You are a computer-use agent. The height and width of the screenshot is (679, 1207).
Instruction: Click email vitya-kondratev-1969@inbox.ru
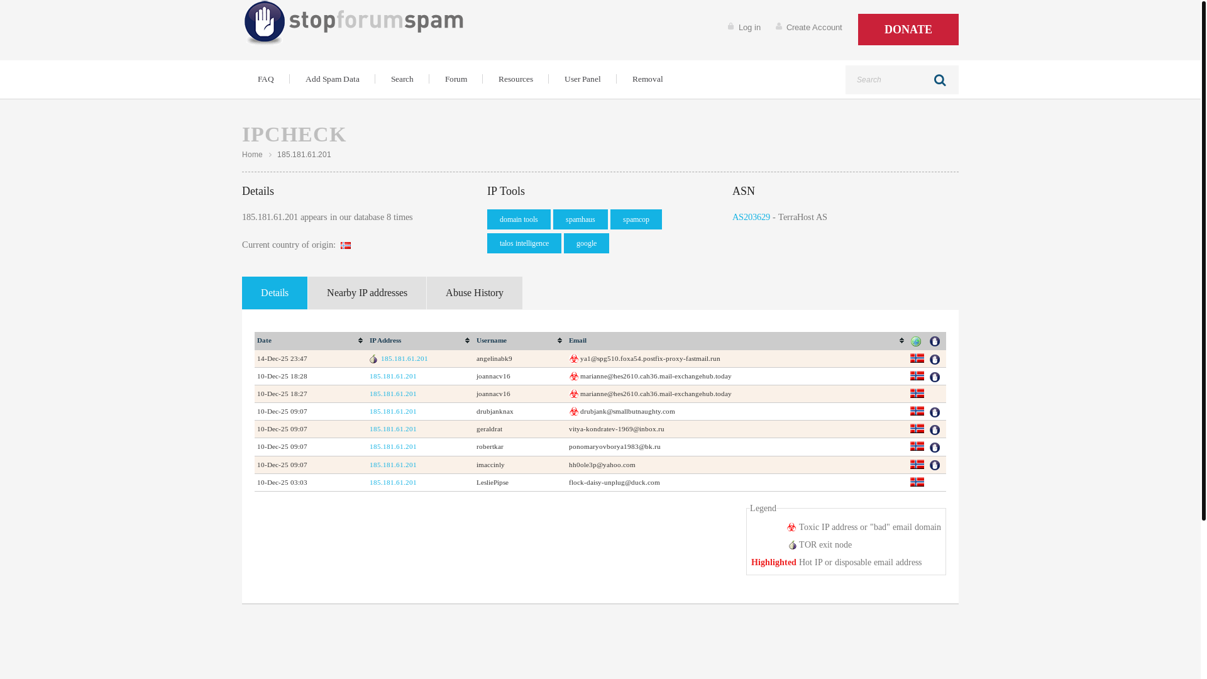[617, 429]
